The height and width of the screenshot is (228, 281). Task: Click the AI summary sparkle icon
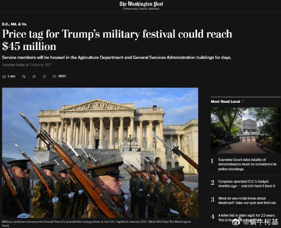24,76
